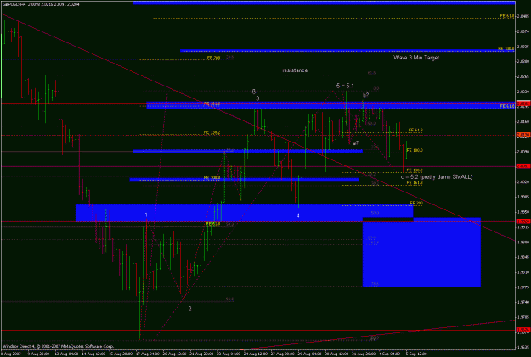Select the "c = 5.2 (pretty damn SMALL)" note

click(x=437, y=177)
